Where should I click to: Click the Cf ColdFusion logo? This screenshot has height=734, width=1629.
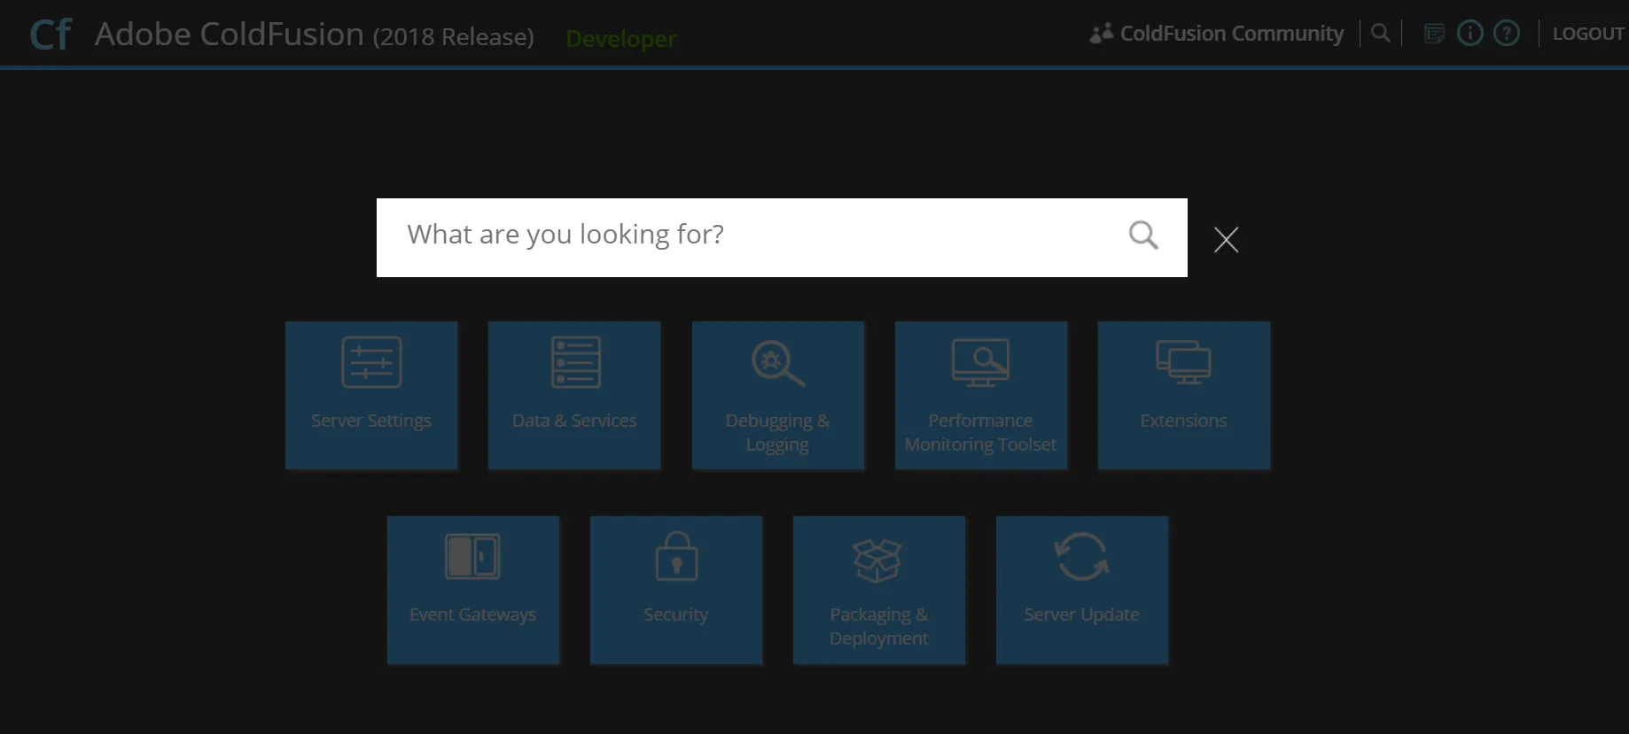coord(51,35)
